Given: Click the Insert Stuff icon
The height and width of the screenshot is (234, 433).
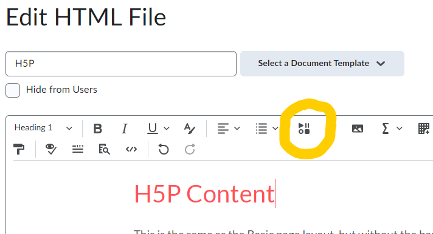Looking at the screenshot, I should coord(304,129).
